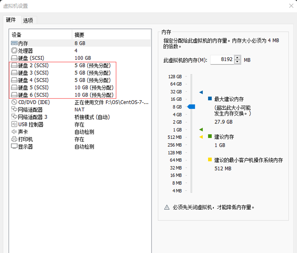
Task: Click the 硬盘 2 (SCSI) disk icon
Action: click(x=14, y=65)
